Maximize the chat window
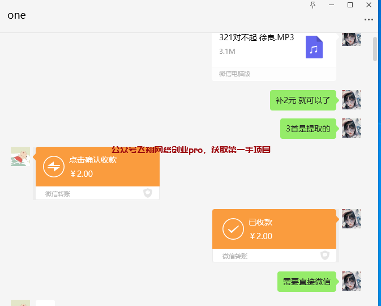 coord(350,5)
